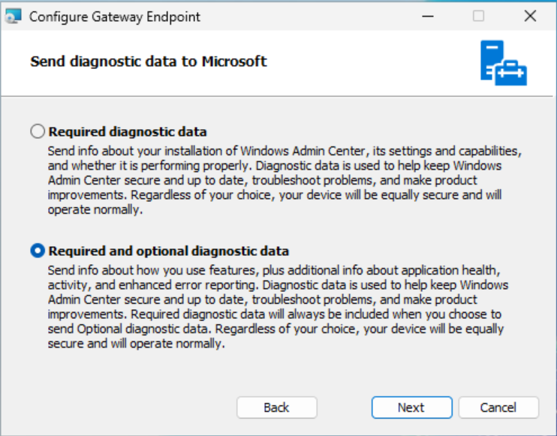The height and width of the screenshot is (436, 557).
Task: Cancel the gateway endpoint setup
Action: tap(498, 407)
